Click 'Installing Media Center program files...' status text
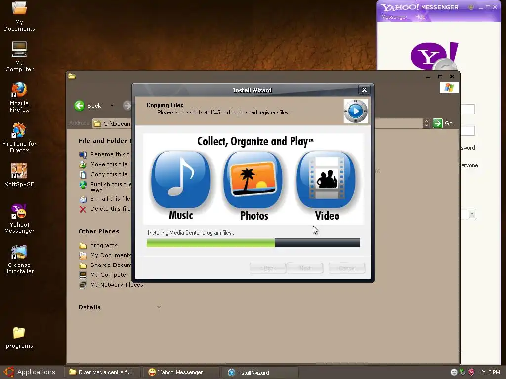 pyautogui.click(x=191, y=233)
